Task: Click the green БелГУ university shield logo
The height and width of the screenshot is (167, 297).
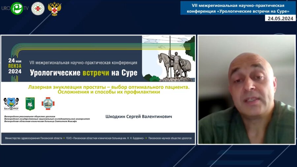Action: 30,104
